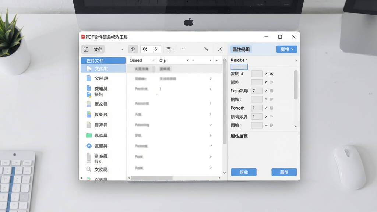This screenshot has width=377, height=212.
Task: Select the sidebar row with the cursor arrow icon
Action: (103, 69)
